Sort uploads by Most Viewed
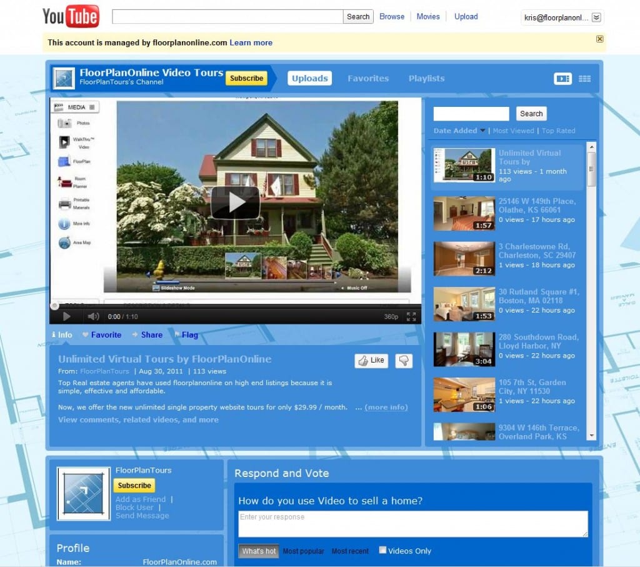The width and height of the screenshot is (640, 567). [x=514, y=131]
